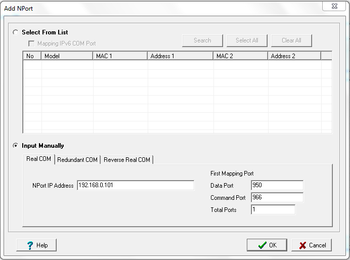Click the 'NPort IP Address' label text
Viewport: 350px width, 260px height.
click(53, 186)
